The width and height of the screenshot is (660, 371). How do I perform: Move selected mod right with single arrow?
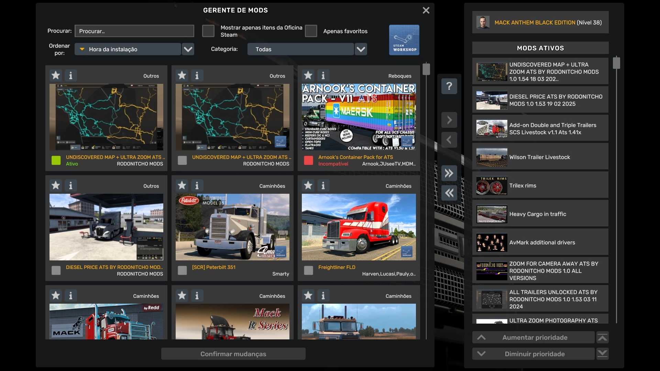(449, 120)
